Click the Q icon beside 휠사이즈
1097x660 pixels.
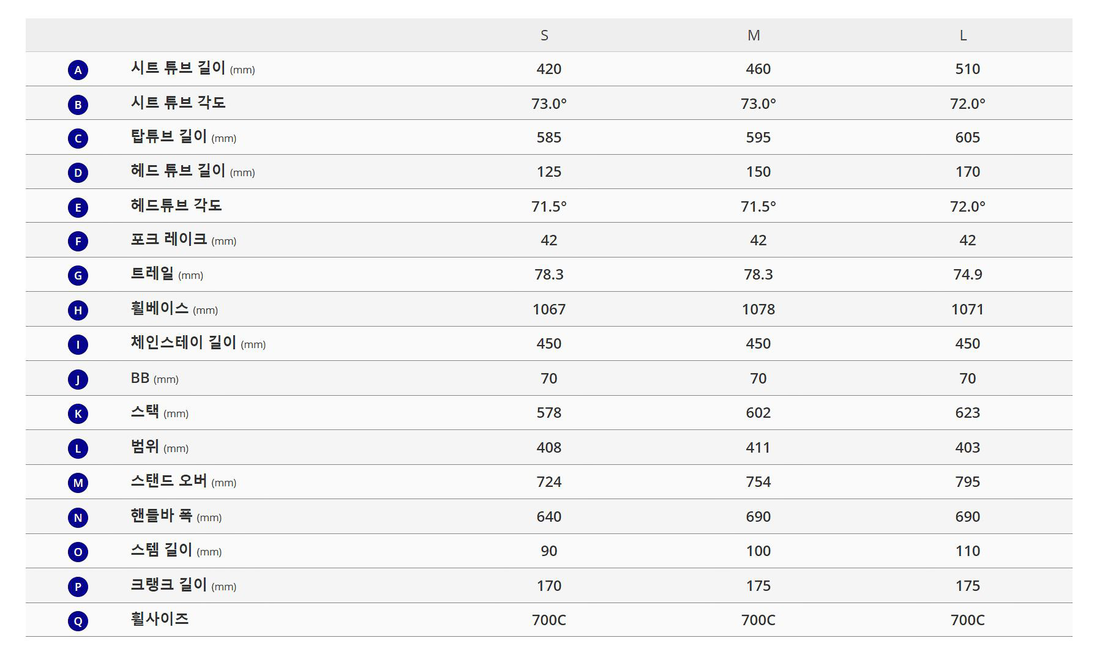click(78, 621)
